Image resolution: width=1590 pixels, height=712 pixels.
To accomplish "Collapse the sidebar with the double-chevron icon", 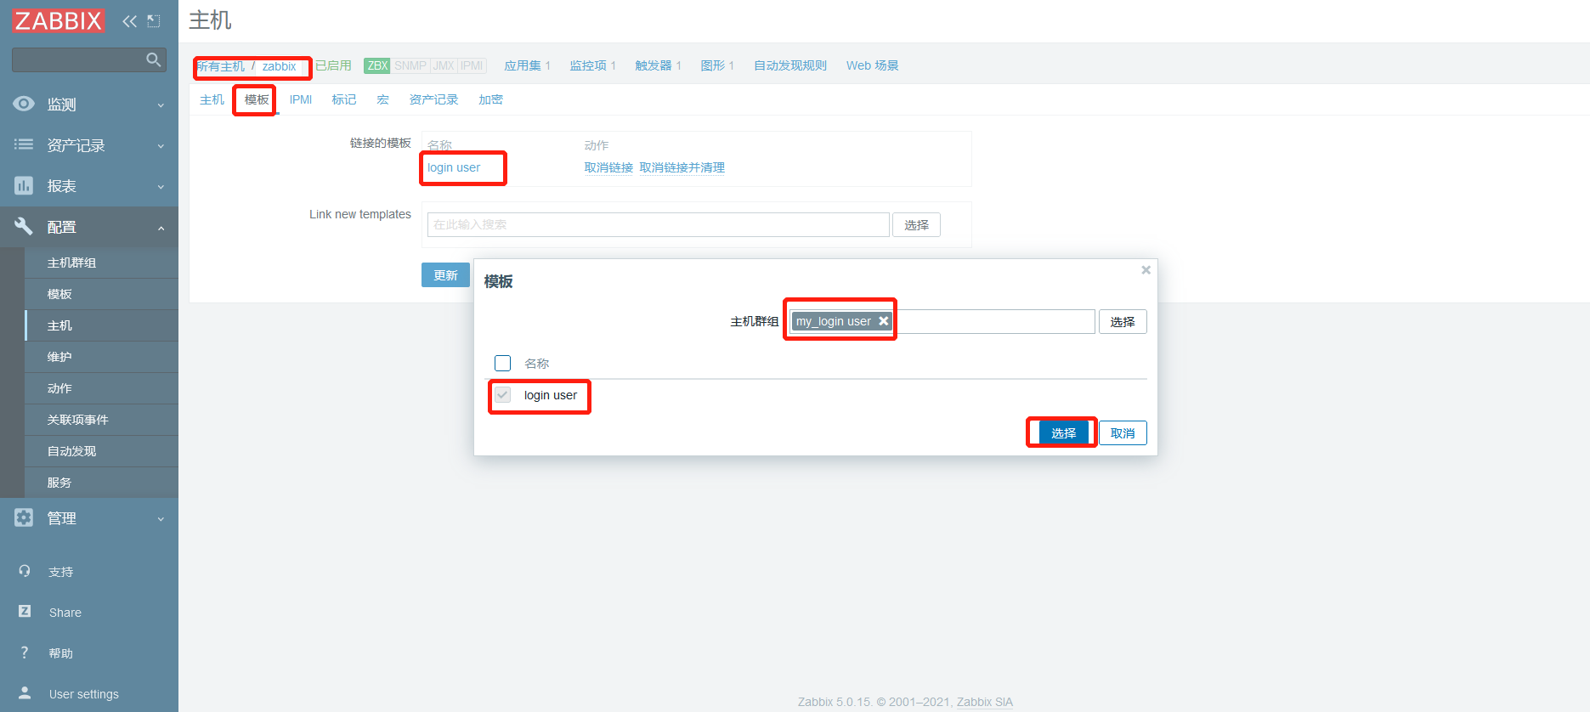I will point(129,21).
